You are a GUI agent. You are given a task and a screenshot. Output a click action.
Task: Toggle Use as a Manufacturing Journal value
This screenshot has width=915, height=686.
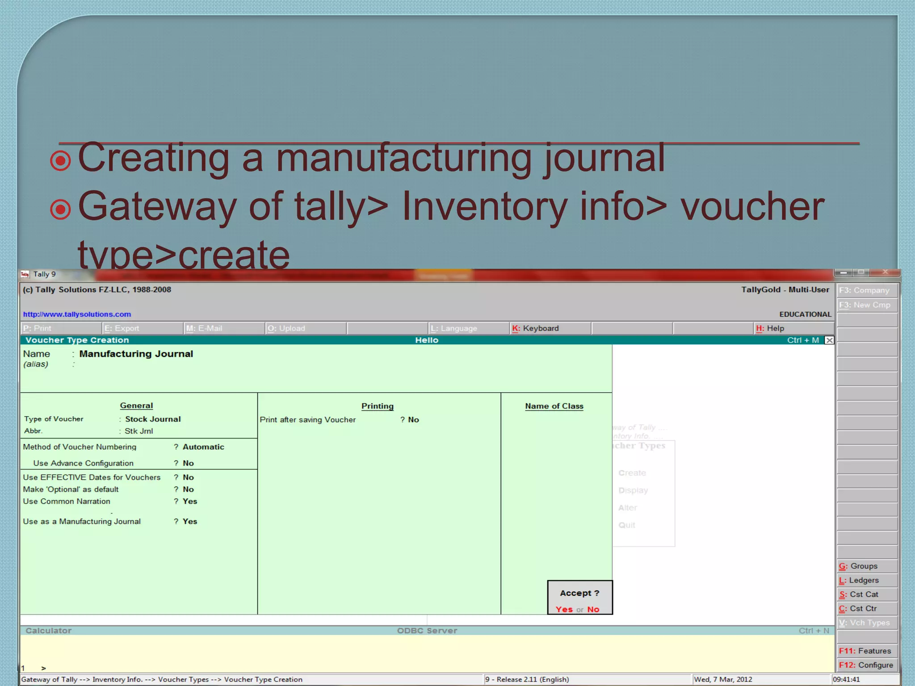pyautogui.click(x=190, y=521)
